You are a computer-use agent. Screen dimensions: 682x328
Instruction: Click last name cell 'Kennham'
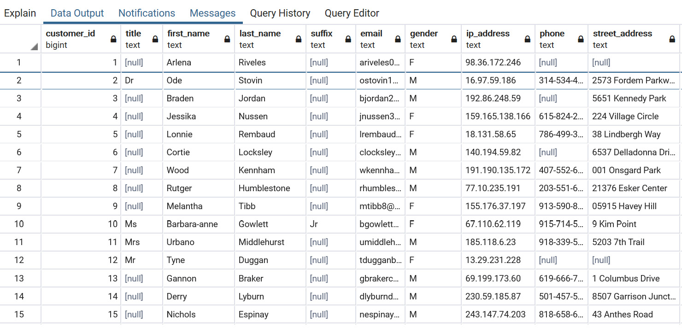click(270, 170)
